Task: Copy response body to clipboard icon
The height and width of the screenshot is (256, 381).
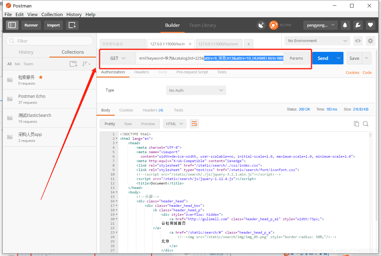Action: 356,124
